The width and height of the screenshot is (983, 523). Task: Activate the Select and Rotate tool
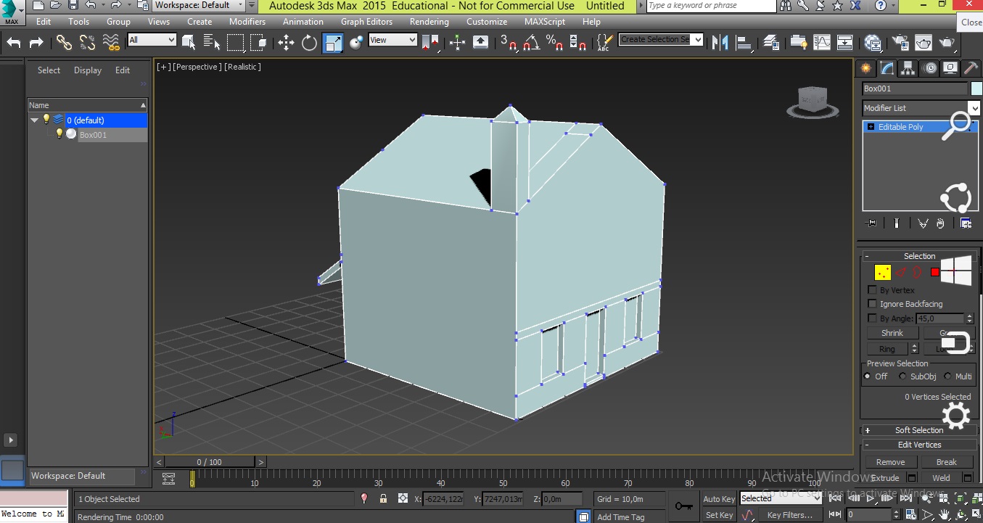[x=309, y=43]
